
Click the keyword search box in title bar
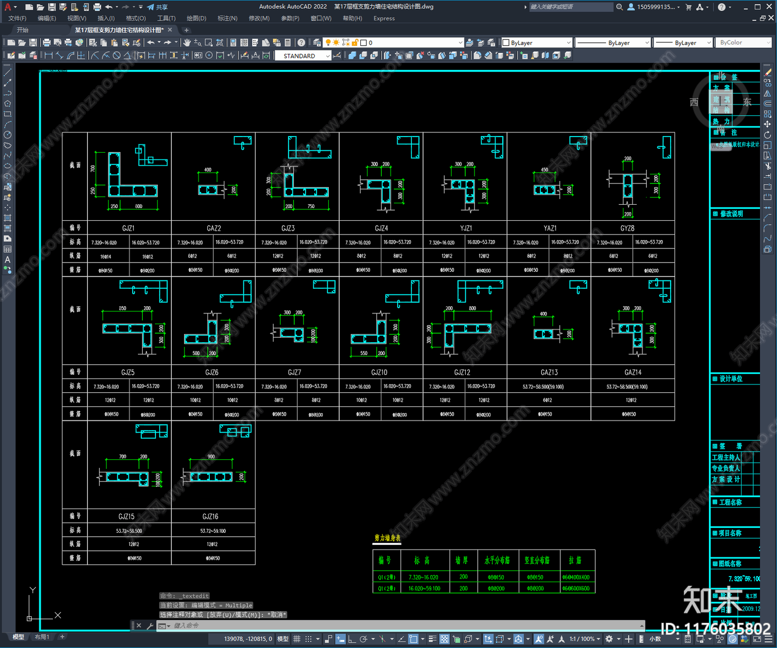coord(571,7)
